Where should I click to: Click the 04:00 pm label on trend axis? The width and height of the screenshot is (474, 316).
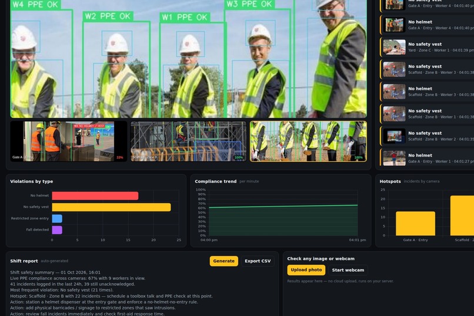tap(209, 240)
